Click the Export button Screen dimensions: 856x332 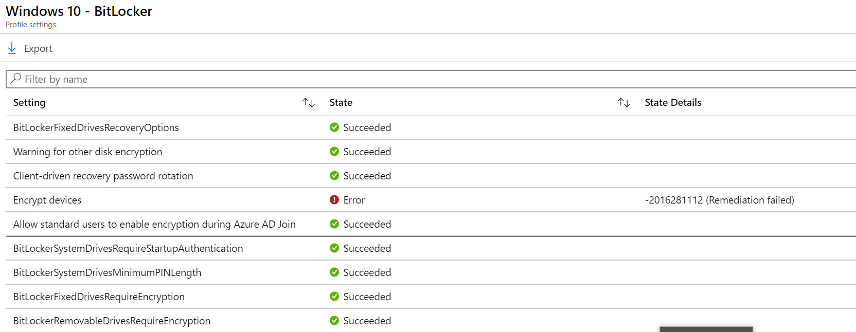[38, 48]
